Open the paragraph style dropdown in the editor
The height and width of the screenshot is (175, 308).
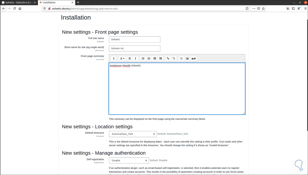(x=122, y=59)
